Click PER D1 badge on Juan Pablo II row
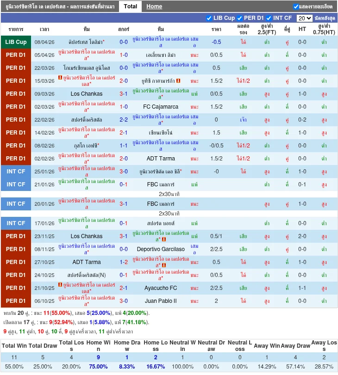 pyautogui.click(x=16, y=301)
